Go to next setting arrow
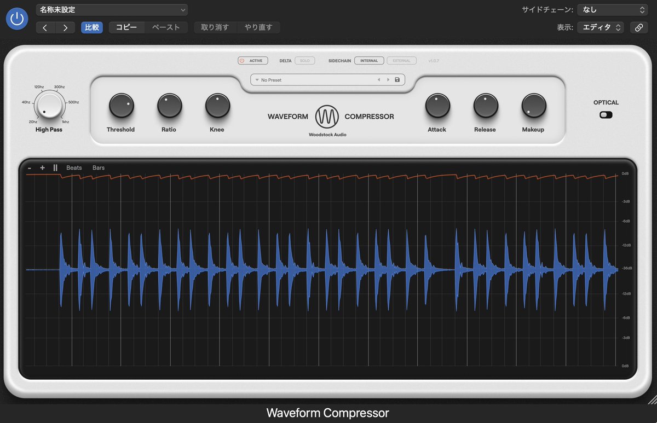Screen dimensions: 657x423 [x=66, y=27]
